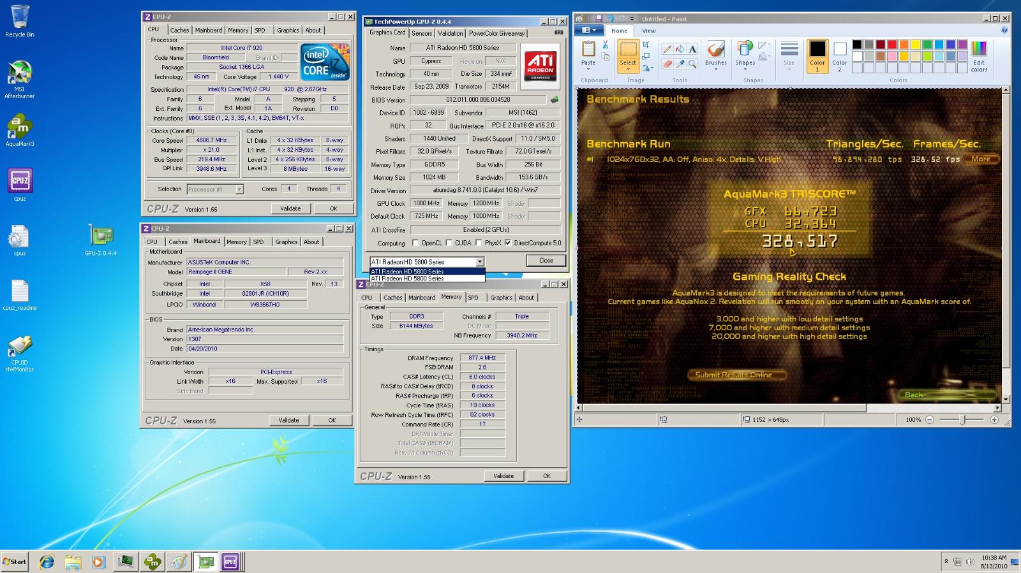1021x573 pixels.
Task: Select Color 2 box in Paint
Action: [840, 55]
